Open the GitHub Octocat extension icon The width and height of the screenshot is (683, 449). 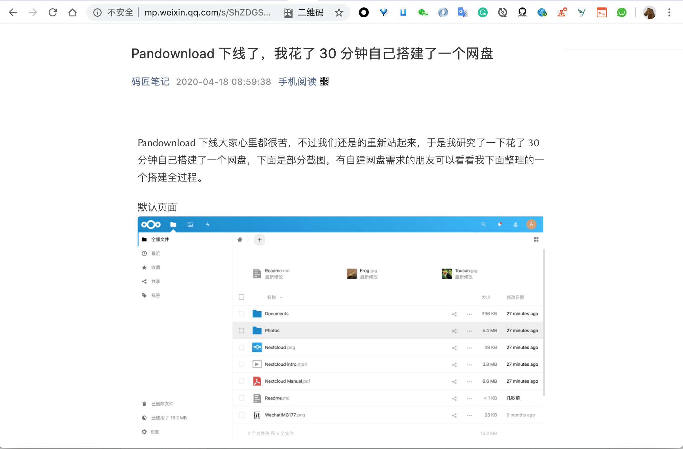(x=522, y=12)
